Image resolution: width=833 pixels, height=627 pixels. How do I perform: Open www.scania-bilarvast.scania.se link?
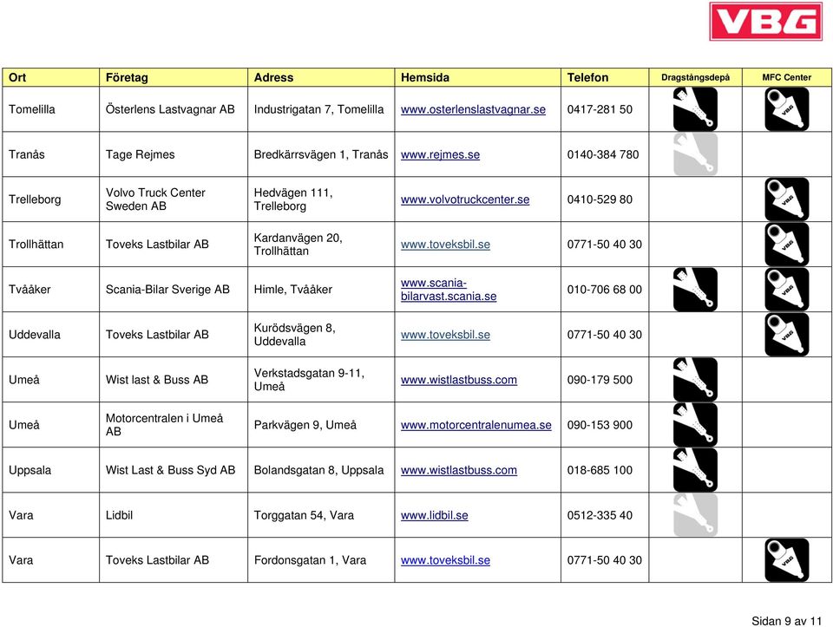point(449,290)
